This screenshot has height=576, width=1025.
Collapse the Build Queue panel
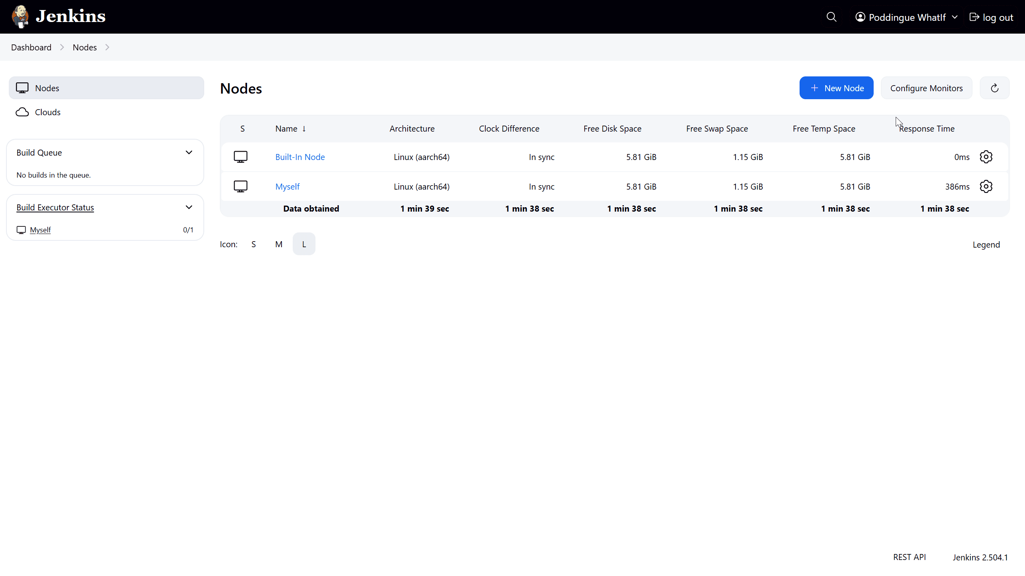[189, 152]
